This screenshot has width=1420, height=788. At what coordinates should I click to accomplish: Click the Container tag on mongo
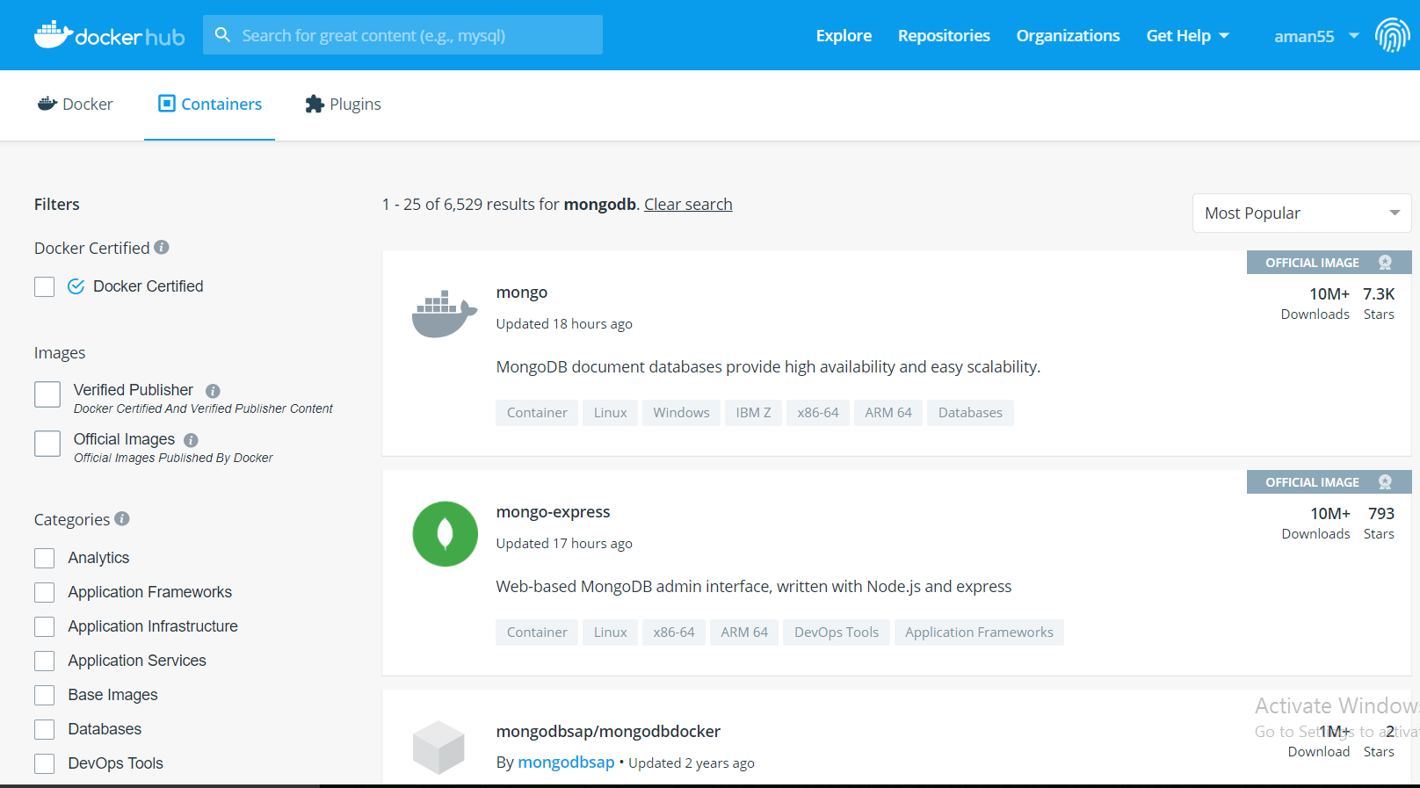[x=537, y=413]
